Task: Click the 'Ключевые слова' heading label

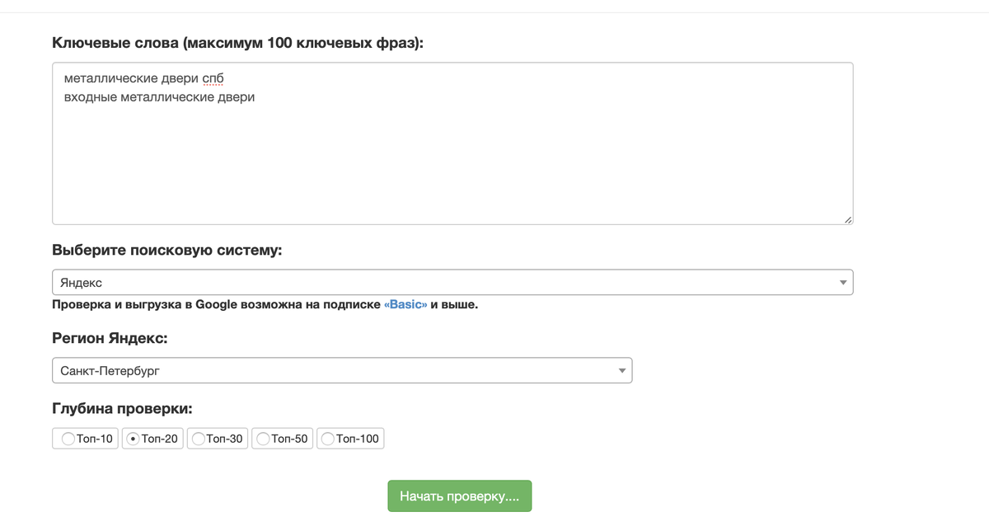Action: 237,43
